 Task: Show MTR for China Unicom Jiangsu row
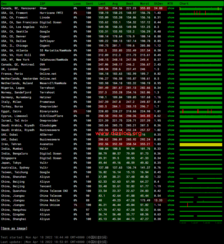coord(171,205)
